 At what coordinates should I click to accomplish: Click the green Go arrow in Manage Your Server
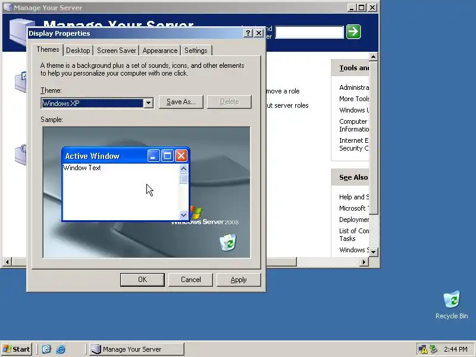tap(353, 32)
